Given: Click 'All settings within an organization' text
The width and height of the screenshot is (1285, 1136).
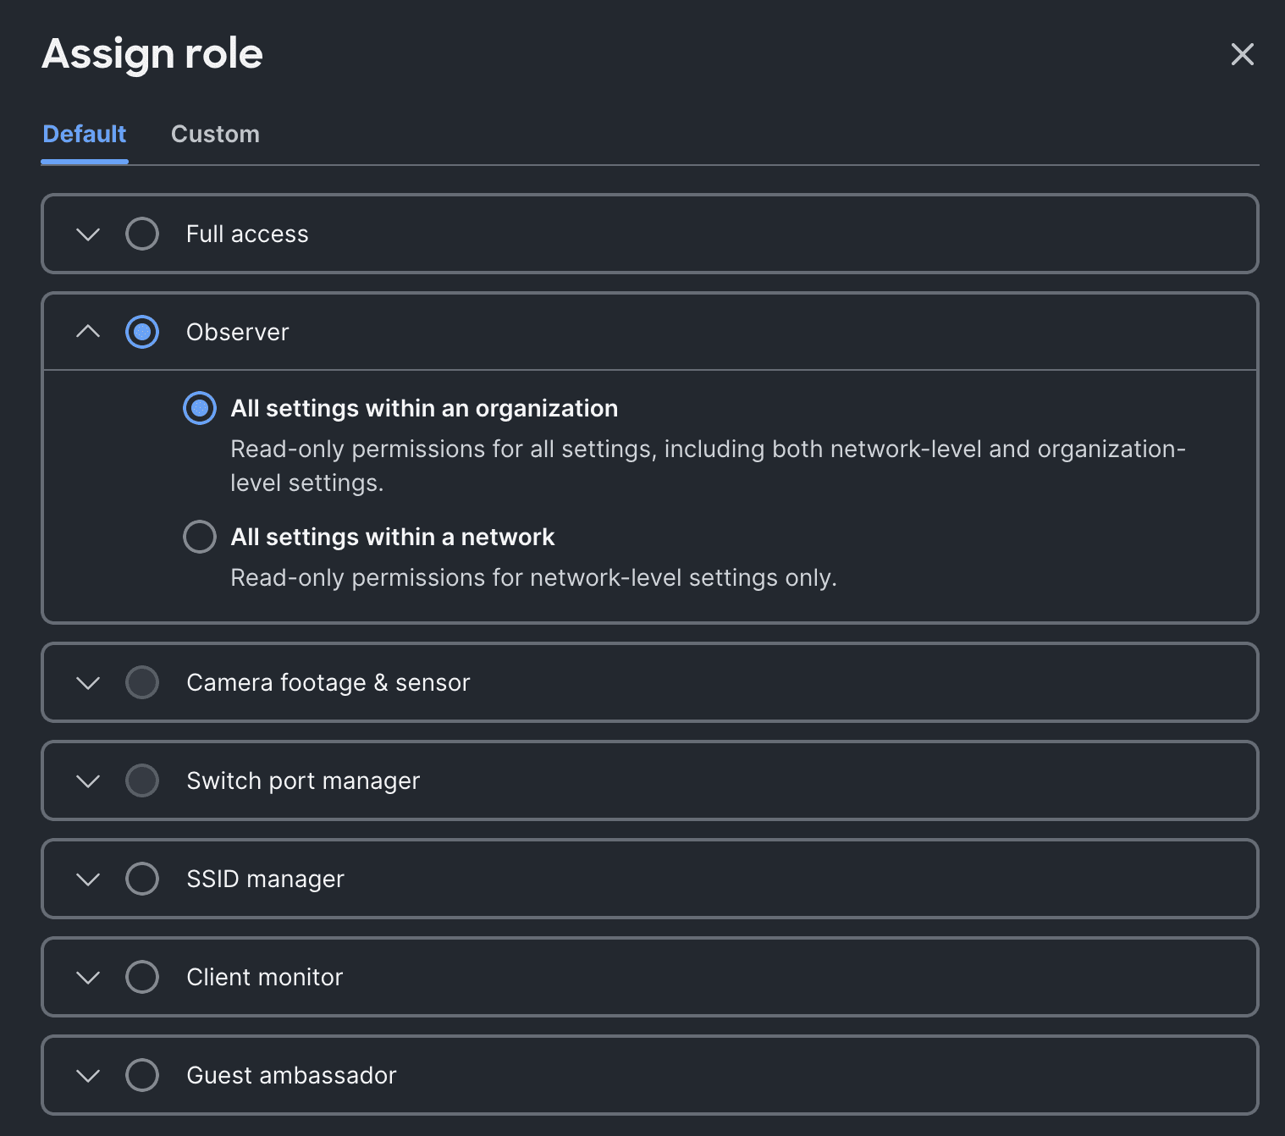Looking at the screenshot, I should pyautogui.click(x=424, y=408).
